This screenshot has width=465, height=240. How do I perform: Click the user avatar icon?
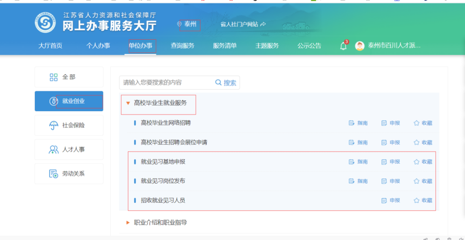(360, 46)
